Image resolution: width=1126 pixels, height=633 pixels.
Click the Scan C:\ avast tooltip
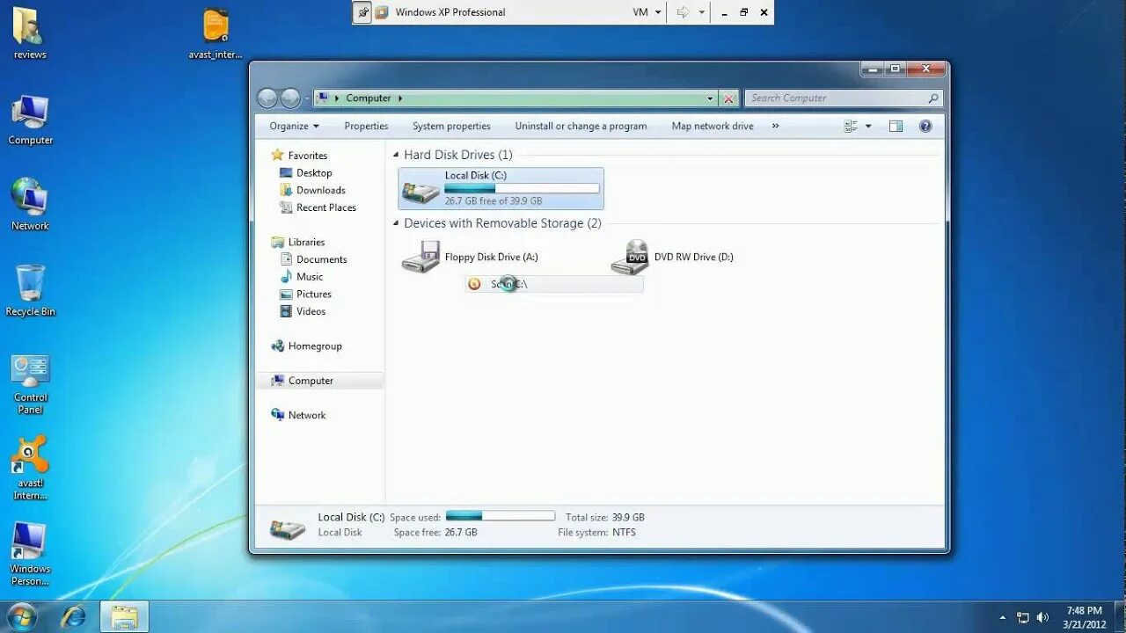pyautogui.click(x=554, y=284)
